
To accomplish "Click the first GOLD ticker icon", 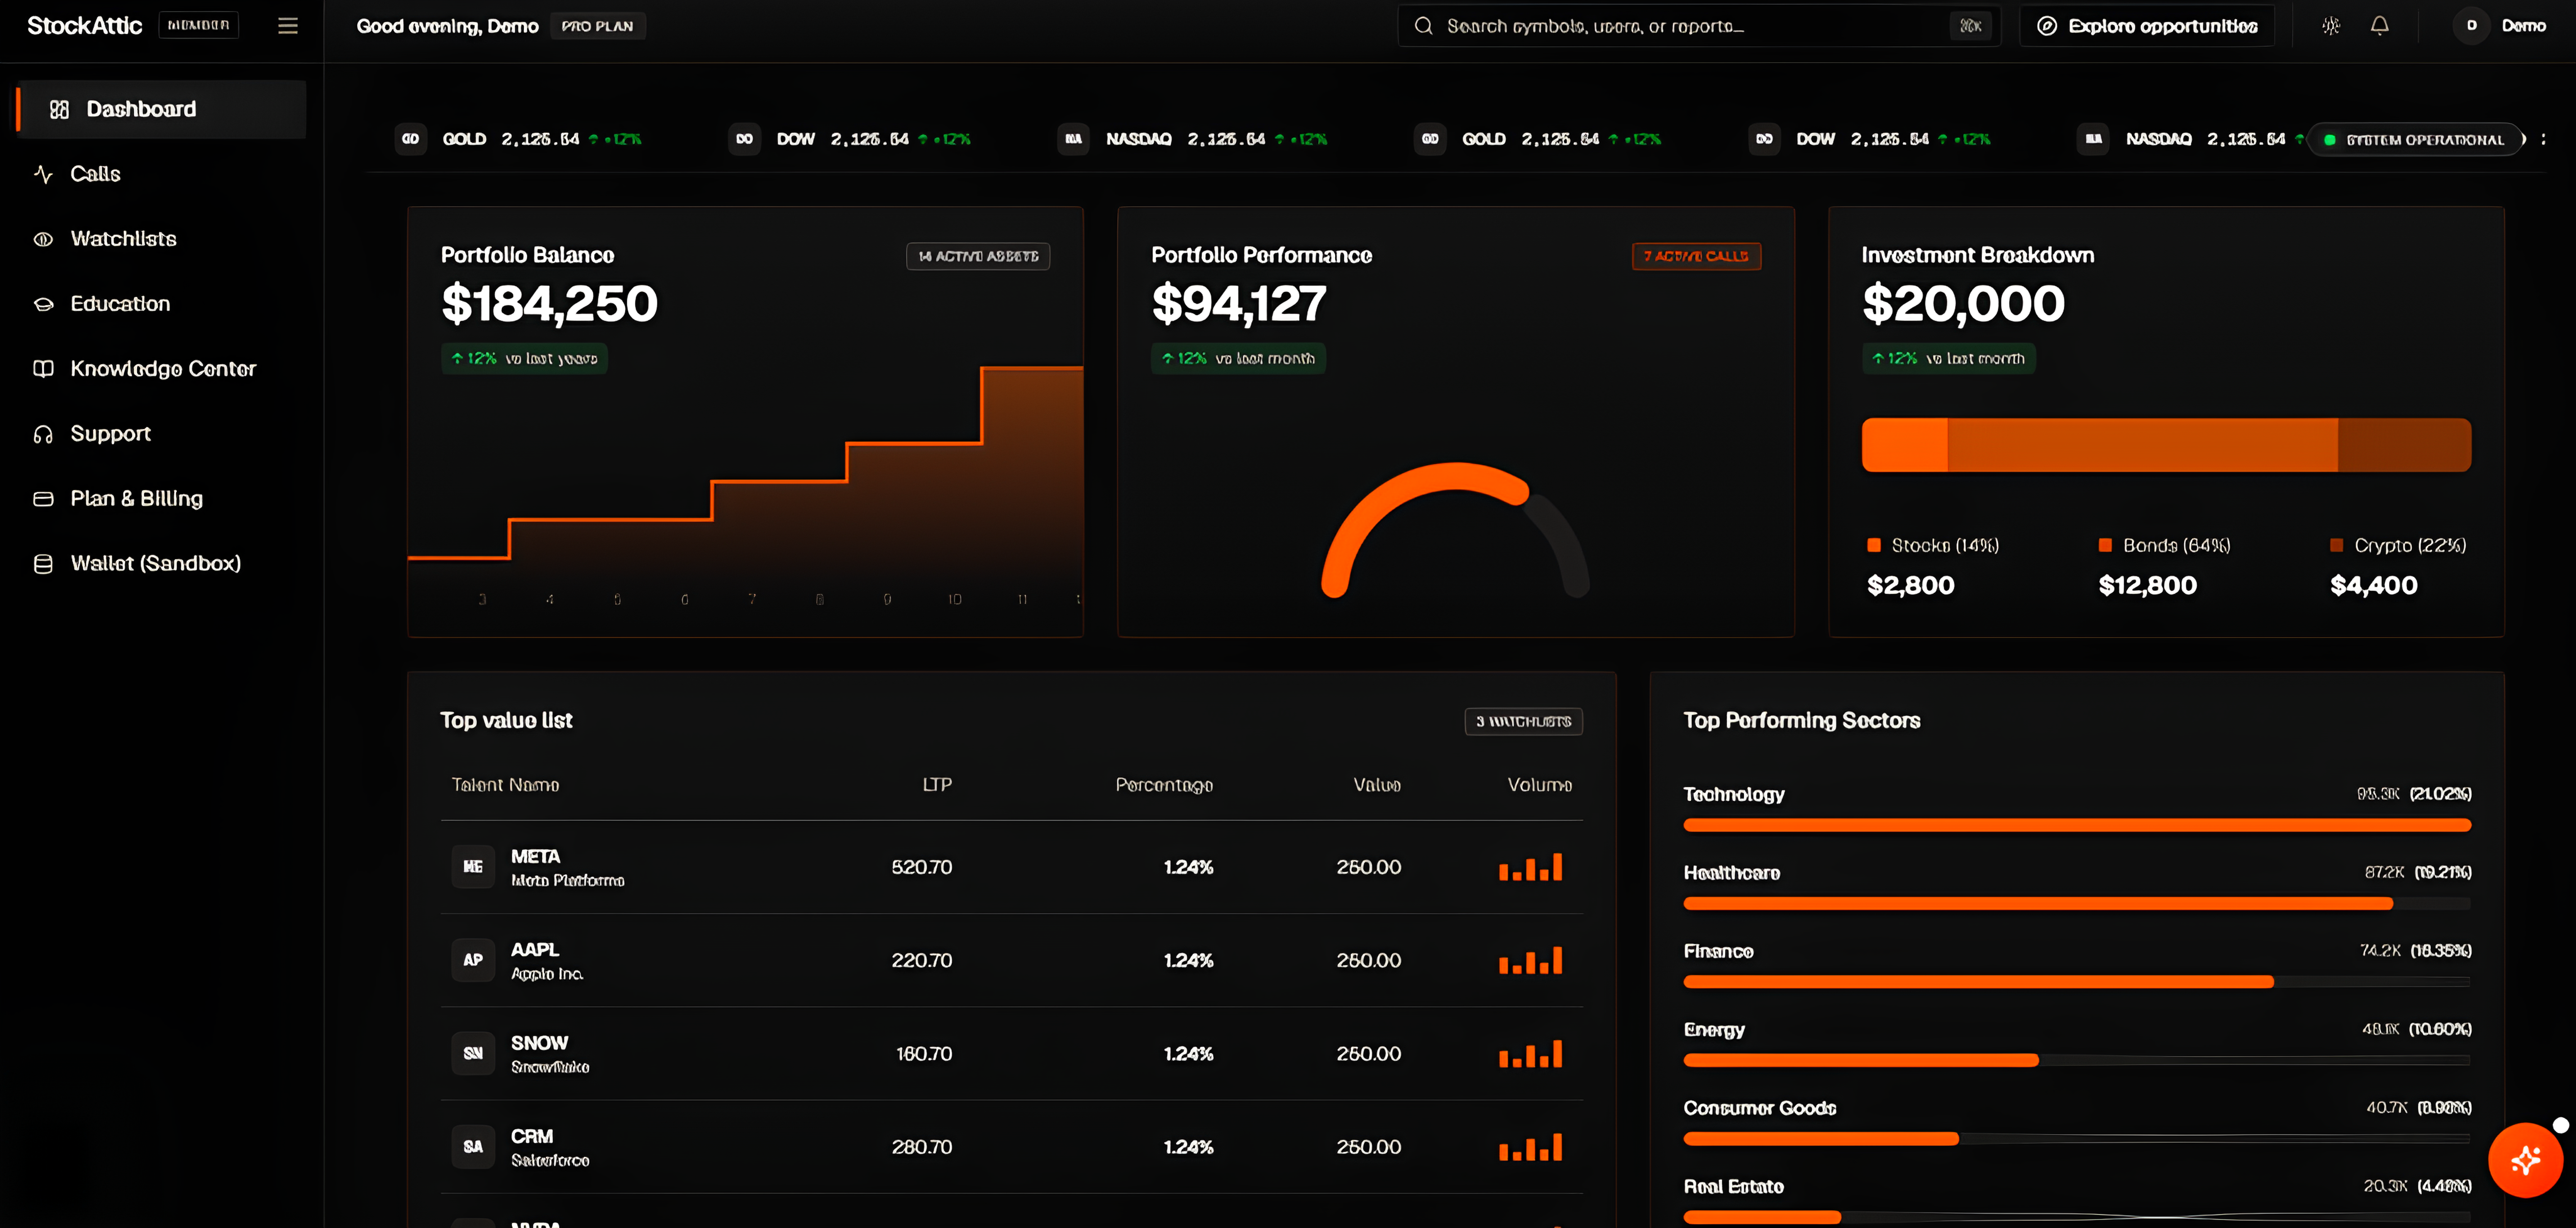I will tap(411, 139).
